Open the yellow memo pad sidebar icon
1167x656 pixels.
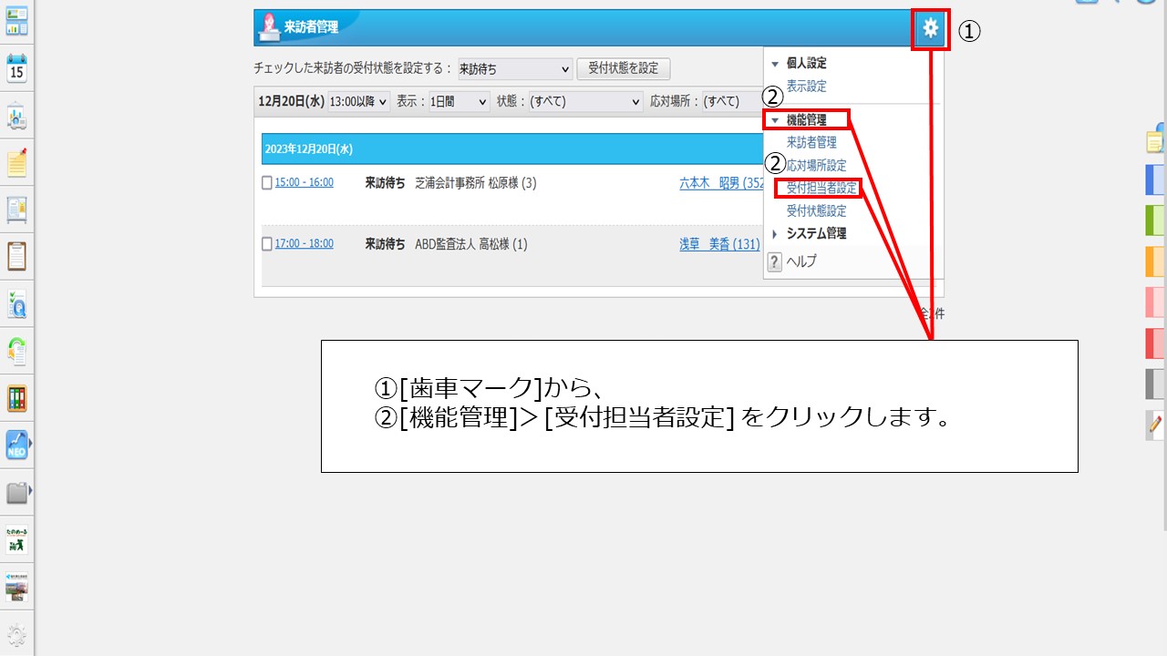coord(16,162)
